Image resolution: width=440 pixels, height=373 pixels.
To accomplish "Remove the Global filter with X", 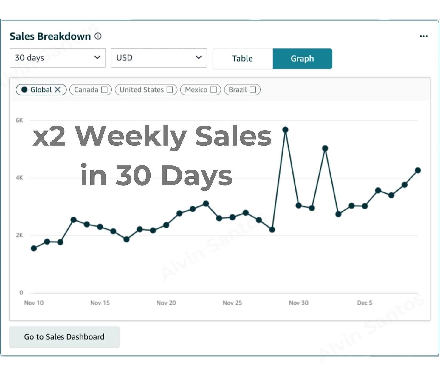I will coord(58,90).
